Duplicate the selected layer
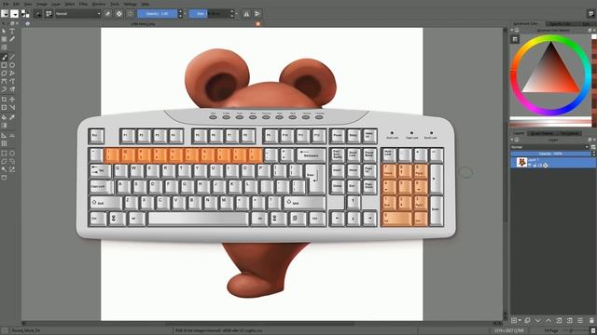This screenshot has height=335, width=597. [527, 321]
